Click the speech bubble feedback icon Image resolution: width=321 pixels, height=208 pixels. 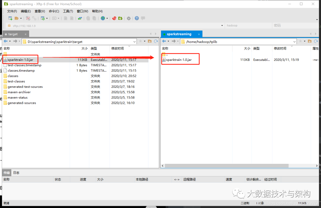143,18
